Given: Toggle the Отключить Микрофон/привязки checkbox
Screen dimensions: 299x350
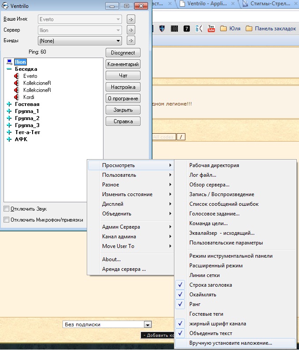Looking at the screenshot, I should (7, 220).
